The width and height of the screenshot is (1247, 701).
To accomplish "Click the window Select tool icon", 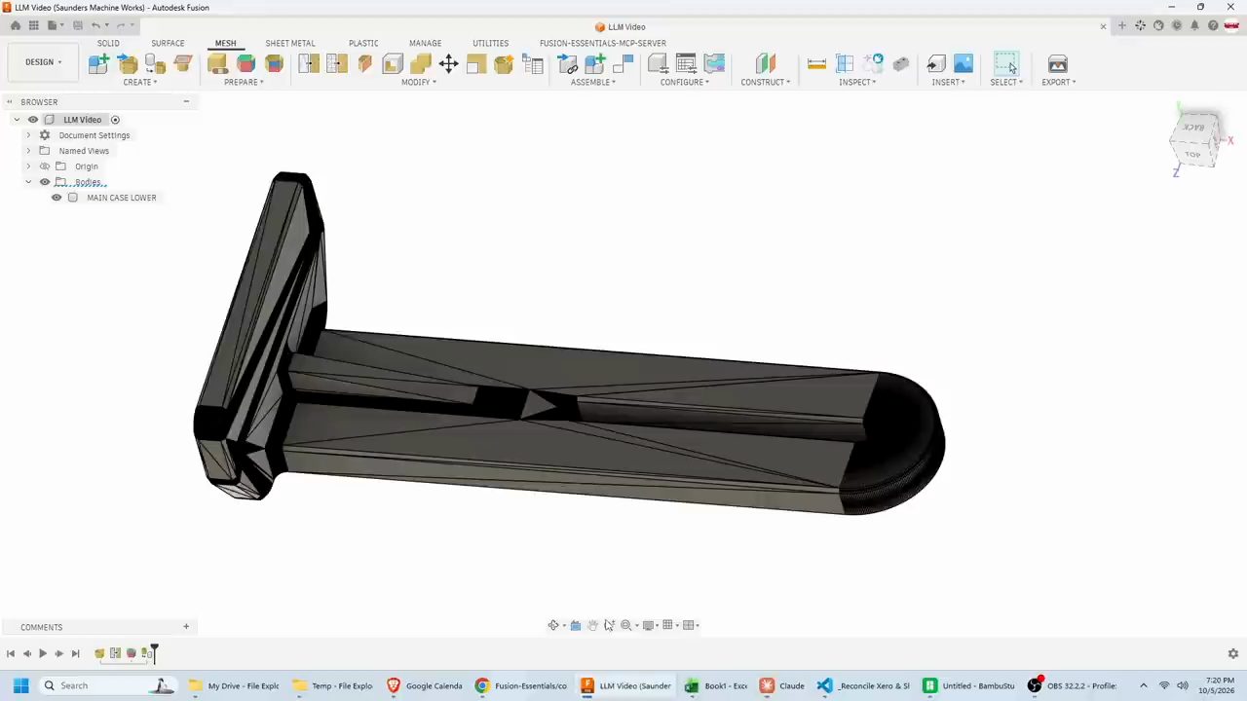I will click(x=1006, y=63).
